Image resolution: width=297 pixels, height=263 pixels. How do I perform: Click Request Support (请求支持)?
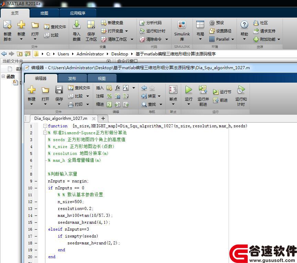264,31
